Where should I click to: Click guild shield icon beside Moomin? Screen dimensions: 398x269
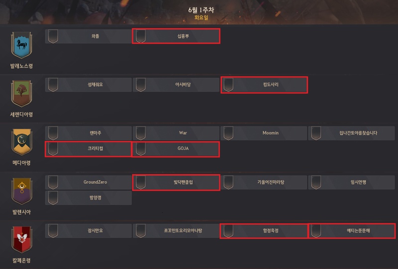pyautogui.click(x=228, y=133)
